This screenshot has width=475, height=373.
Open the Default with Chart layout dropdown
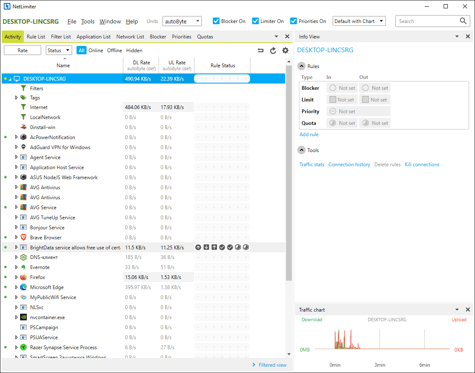point(359,21)
